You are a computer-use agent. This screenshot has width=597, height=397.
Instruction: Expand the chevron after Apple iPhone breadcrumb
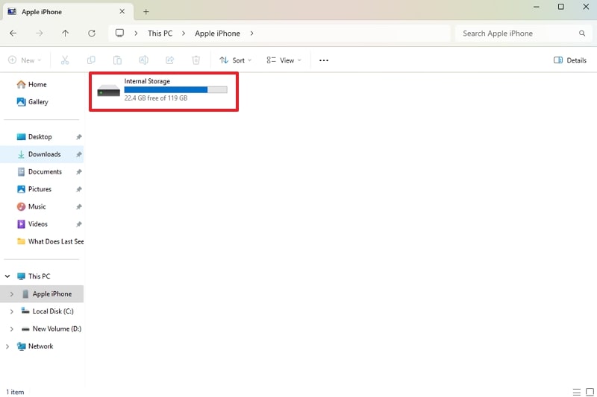251,34
